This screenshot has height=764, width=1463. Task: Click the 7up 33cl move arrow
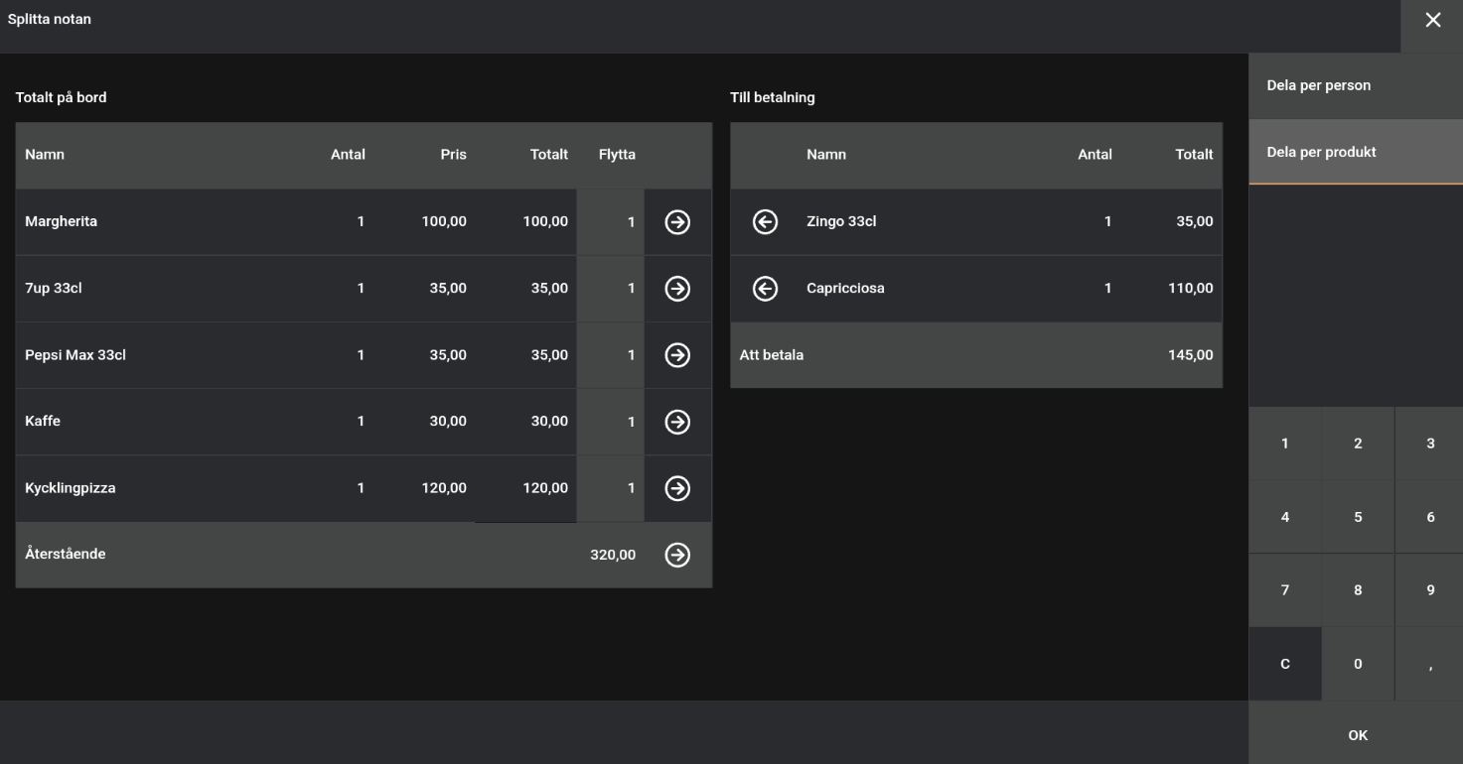click(x=677, y=289)
